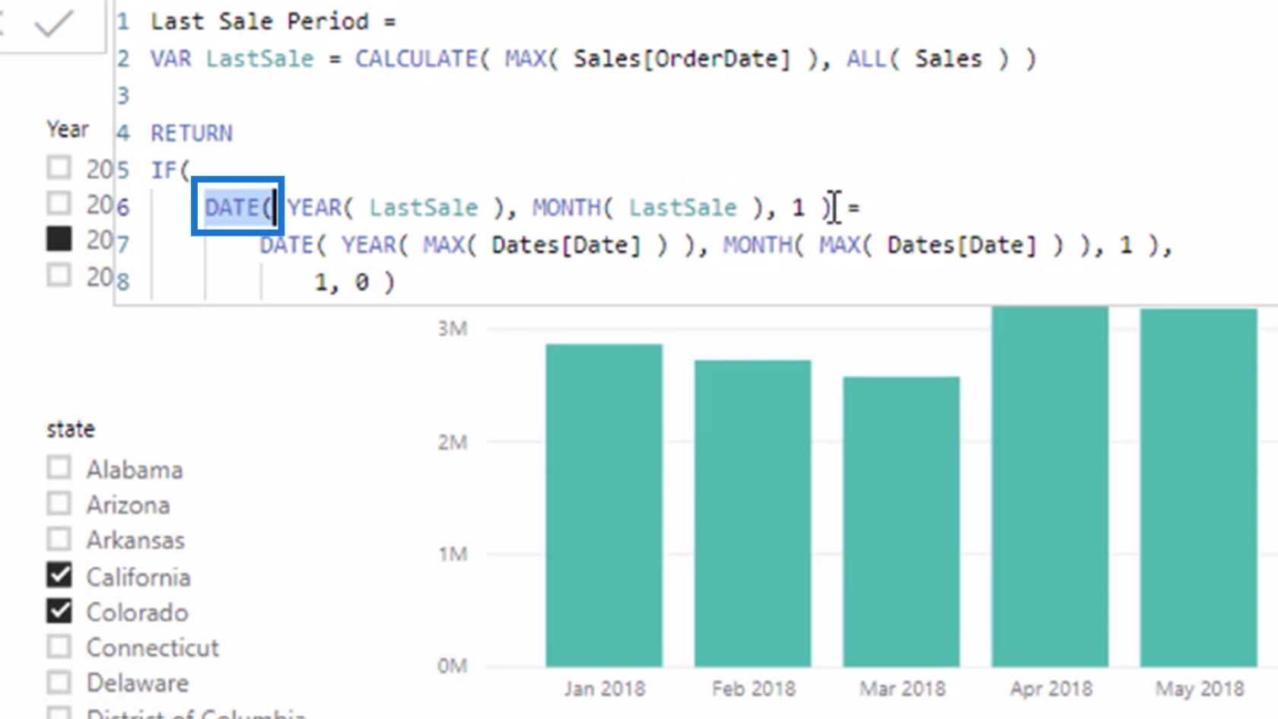Click the RETURN keyword on line 4
The image size is (1278, 719).
pyautogui.click(x=192, y=133)
